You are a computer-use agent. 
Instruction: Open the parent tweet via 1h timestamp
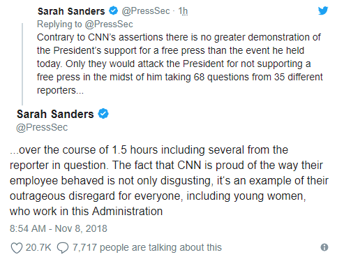click(183, 11)
